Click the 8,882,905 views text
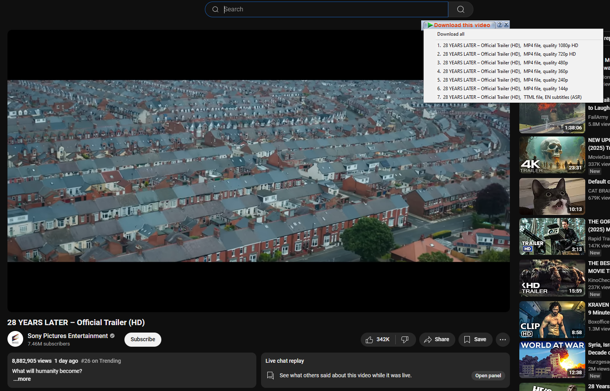The image size is (610, 391). (x=32, y=361)
